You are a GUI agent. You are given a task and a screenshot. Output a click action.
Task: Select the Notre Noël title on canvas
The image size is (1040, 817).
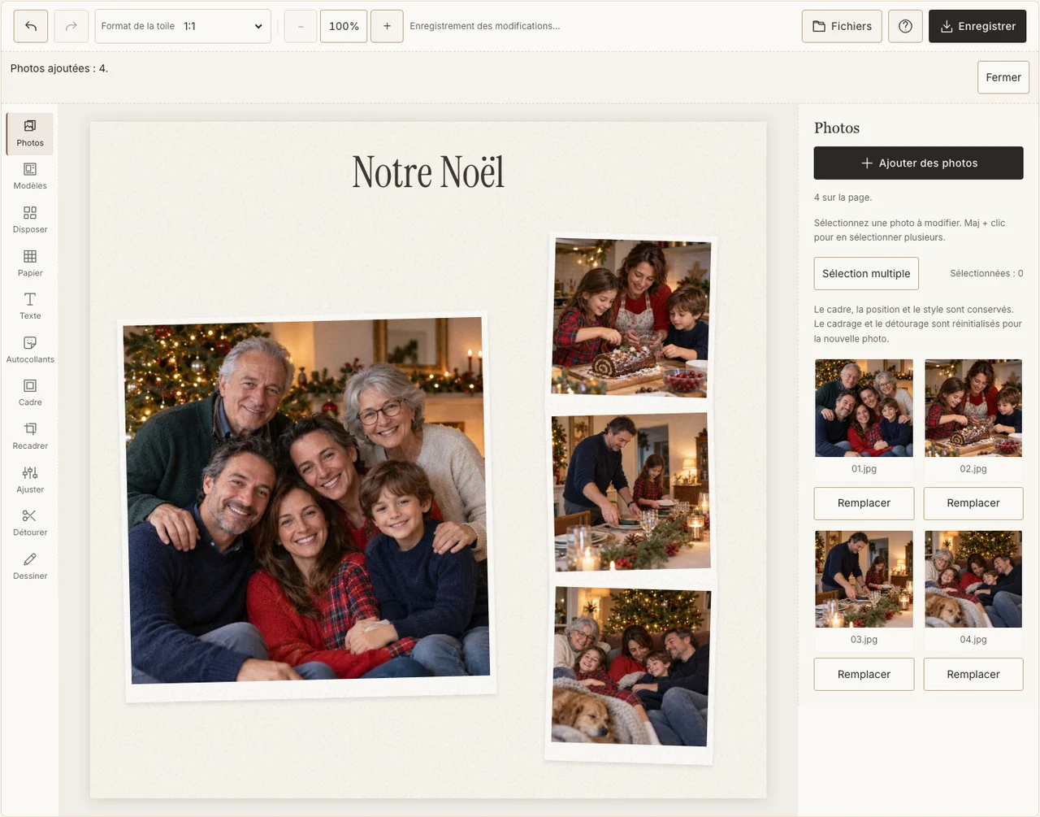tap(428, 172)
